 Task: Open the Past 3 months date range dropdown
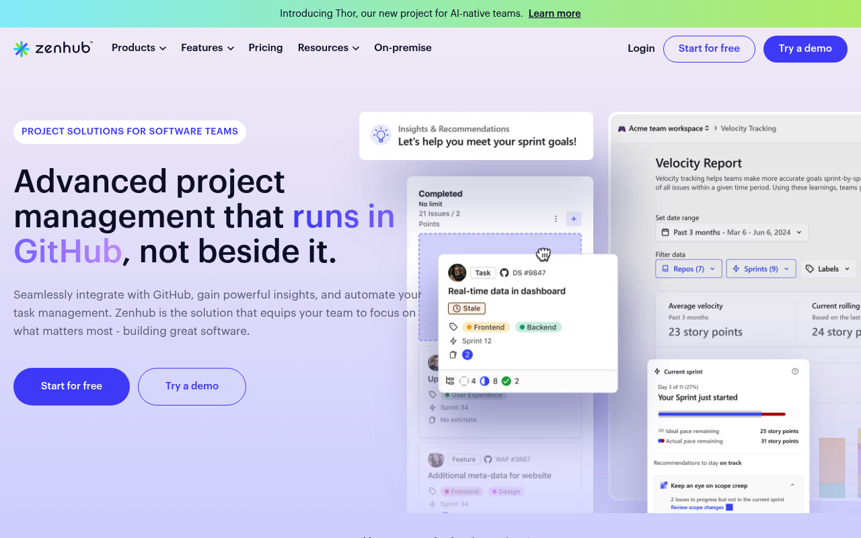tap(732, 232)
